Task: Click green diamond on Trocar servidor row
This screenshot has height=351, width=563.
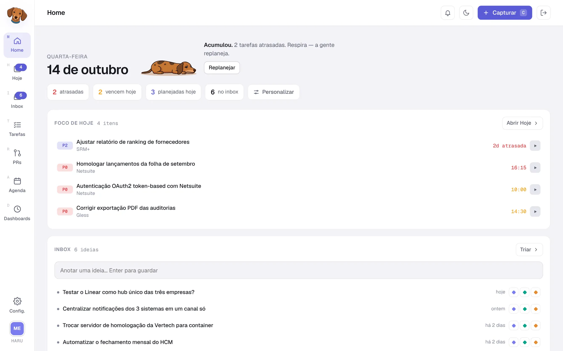Action: (525, 325)
